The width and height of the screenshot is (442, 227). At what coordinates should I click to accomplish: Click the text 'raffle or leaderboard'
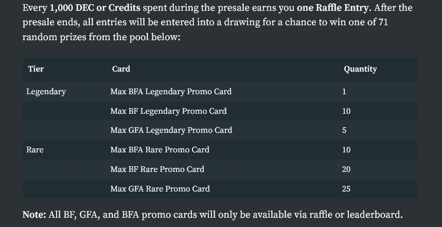(355, 215)
